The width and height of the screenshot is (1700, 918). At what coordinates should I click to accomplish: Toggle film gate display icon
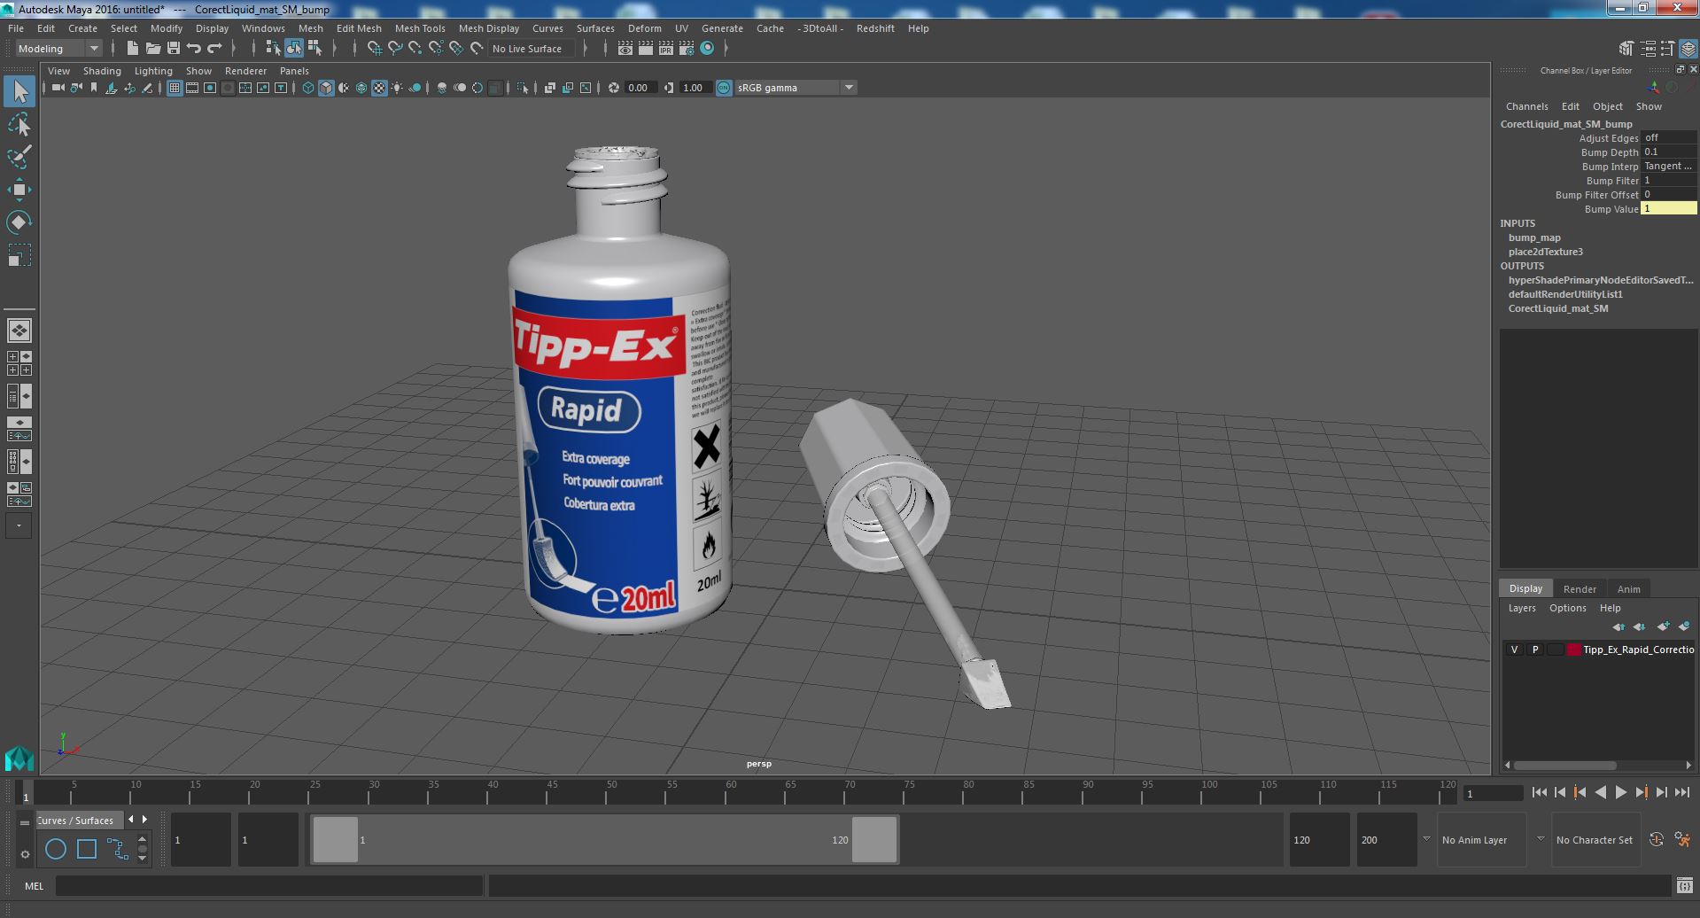coord(192,88)
